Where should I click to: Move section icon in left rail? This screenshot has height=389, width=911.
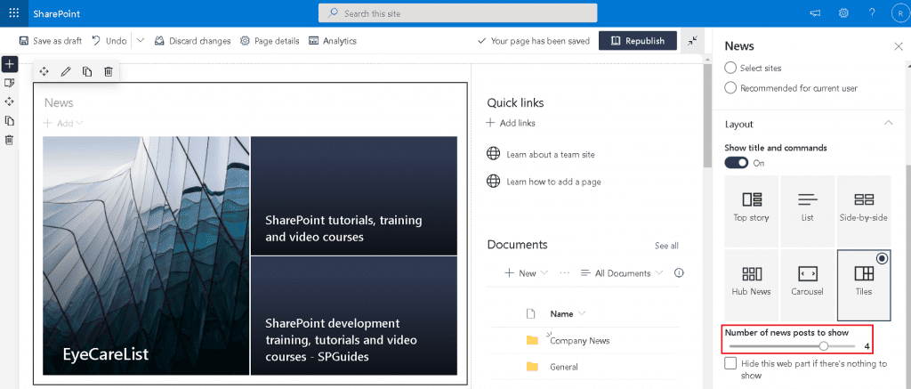pos(9,101)
